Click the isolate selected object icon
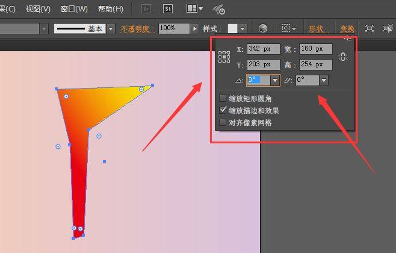This screenshot has height=253, width=396. 369,28
